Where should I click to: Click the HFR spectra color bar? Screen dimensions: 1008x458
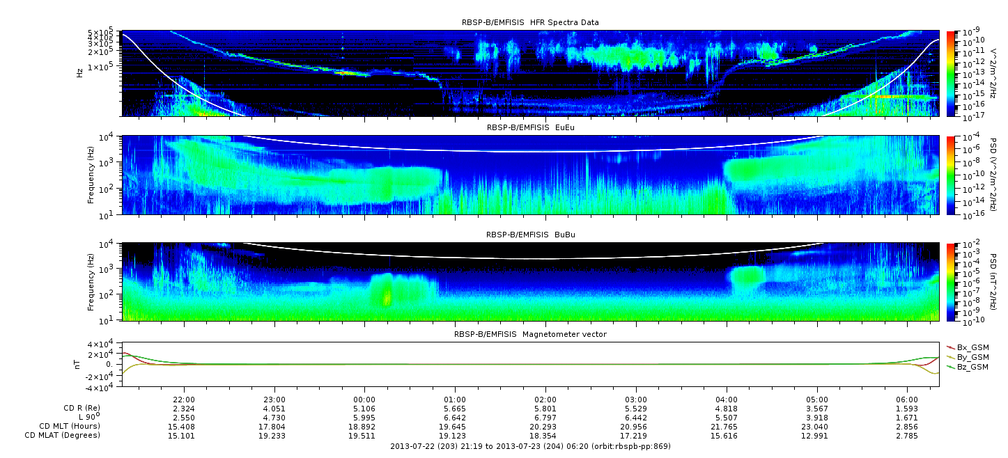[951, 73]
